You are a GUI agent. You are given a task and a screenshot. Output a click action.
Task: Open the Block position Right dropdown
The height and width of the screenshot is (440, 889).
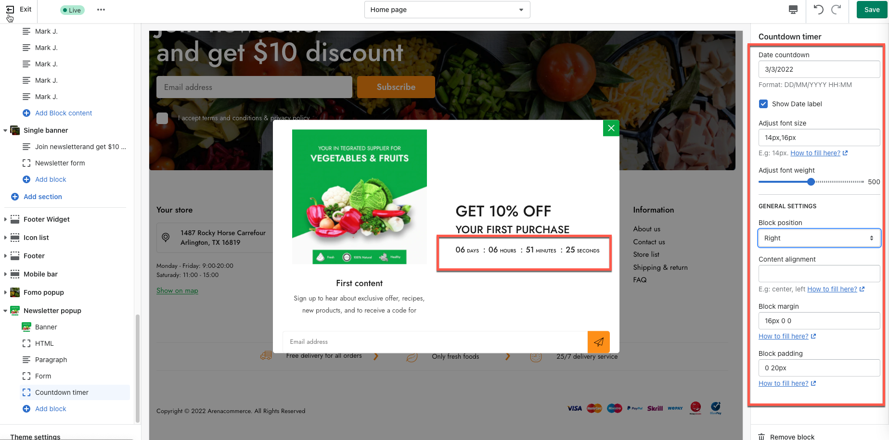[819, 238]
